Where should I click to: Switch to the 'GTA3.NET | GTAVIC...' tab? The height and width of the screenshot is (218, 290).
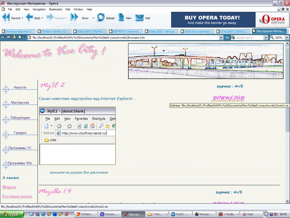[x=233, y=32]
